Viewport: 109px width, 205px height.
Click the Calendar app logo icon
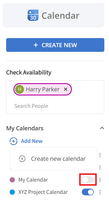[33, 15]
